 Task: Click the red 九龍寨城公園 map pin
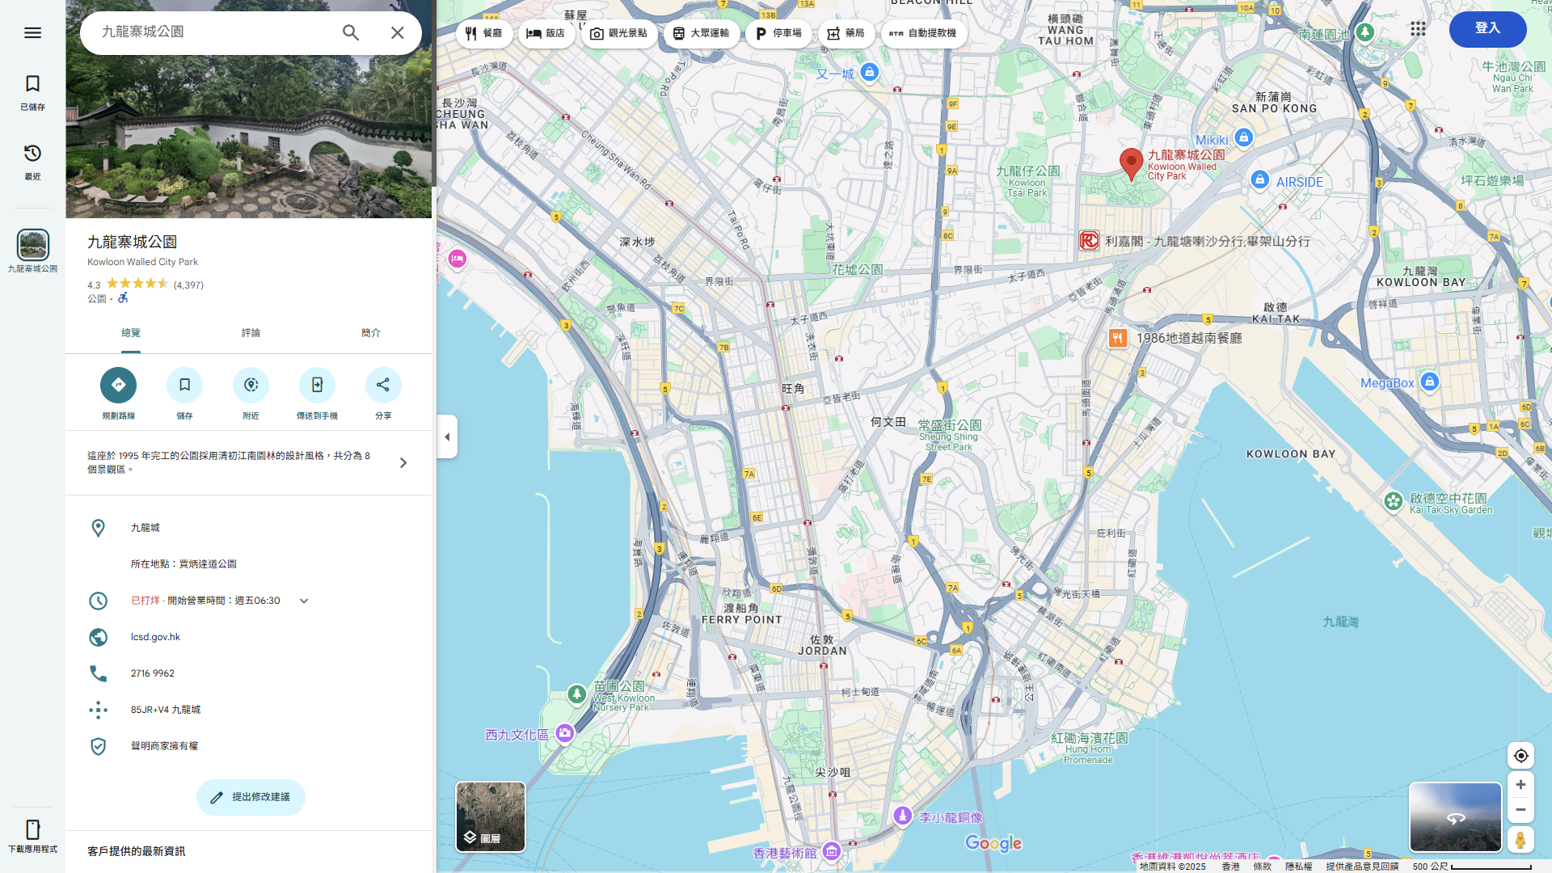point(1131,164)
